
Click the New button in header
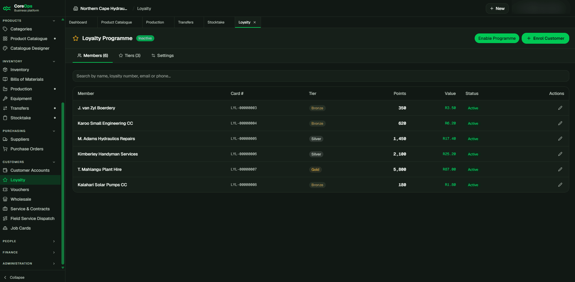(x=497, y=8)
